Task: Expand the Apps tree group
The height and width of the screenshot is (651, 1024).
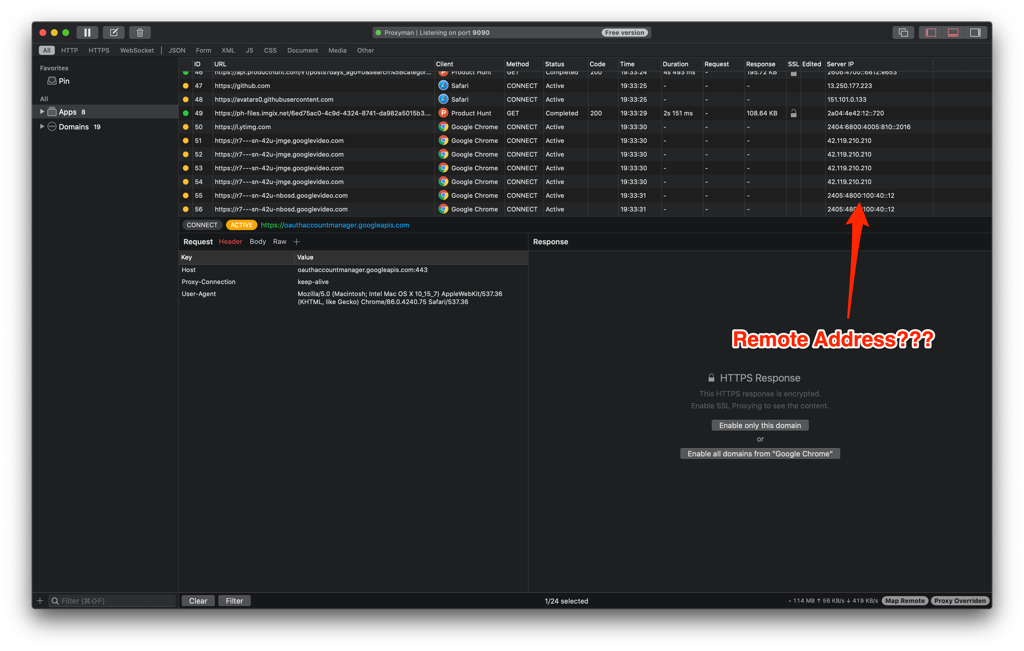Action: click(x=42, y=112)
